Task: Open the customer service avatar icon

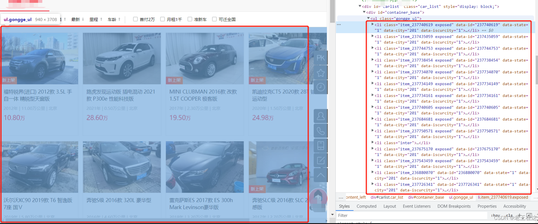Action: pos(318,198)
